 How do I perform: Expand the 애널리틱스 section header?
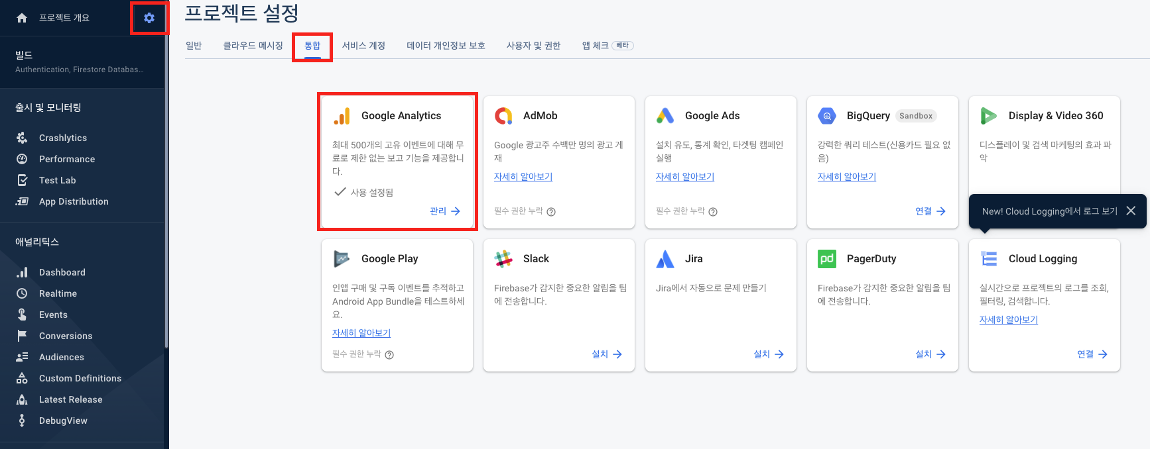[x=37, y=242]
